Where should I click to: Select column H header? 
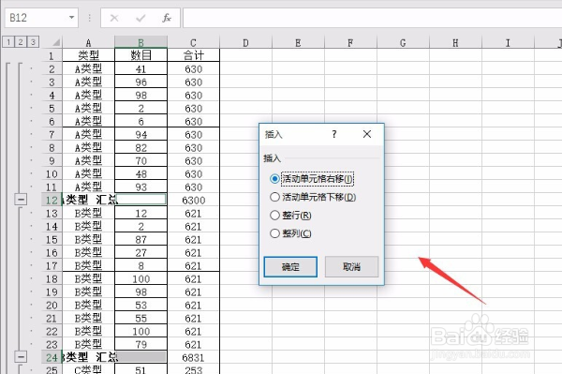pyautogui.click(x=455, y=43)
